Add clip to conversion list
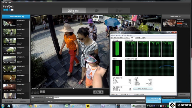Screen dimensions: 192x108 (154, 99)
